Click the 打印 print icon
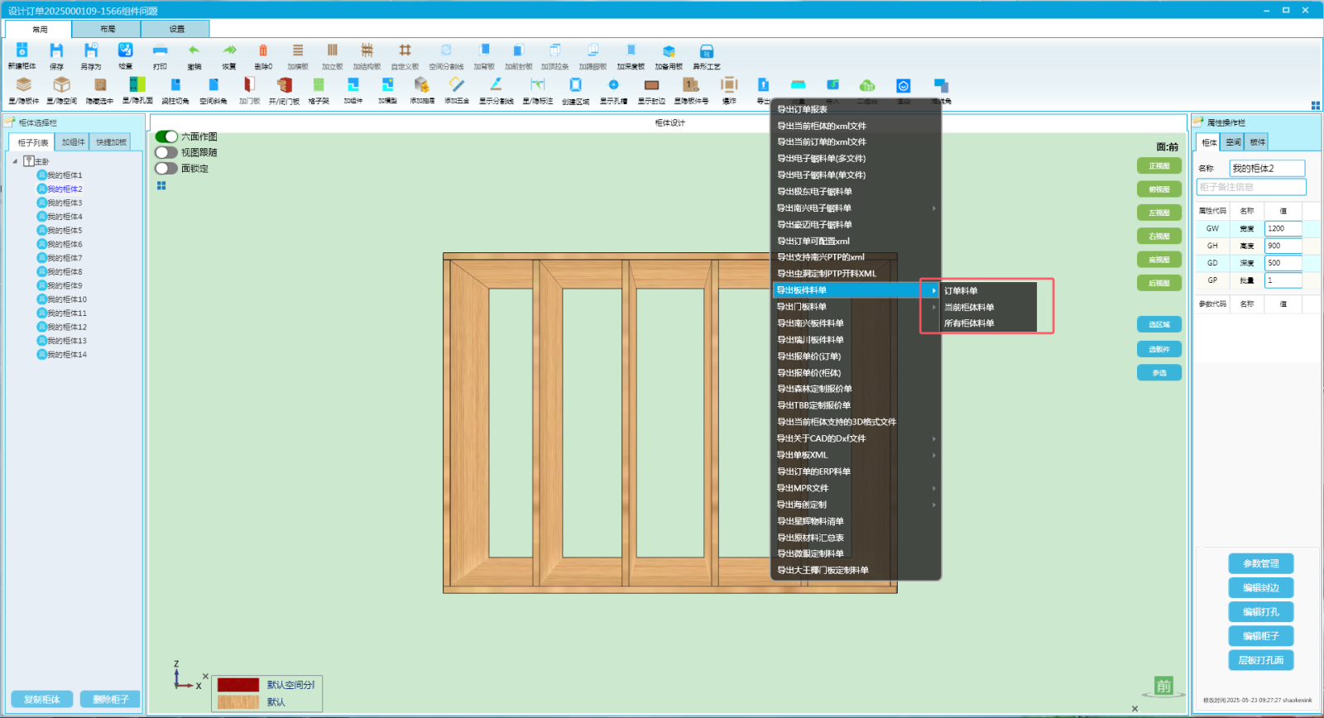 160,50
